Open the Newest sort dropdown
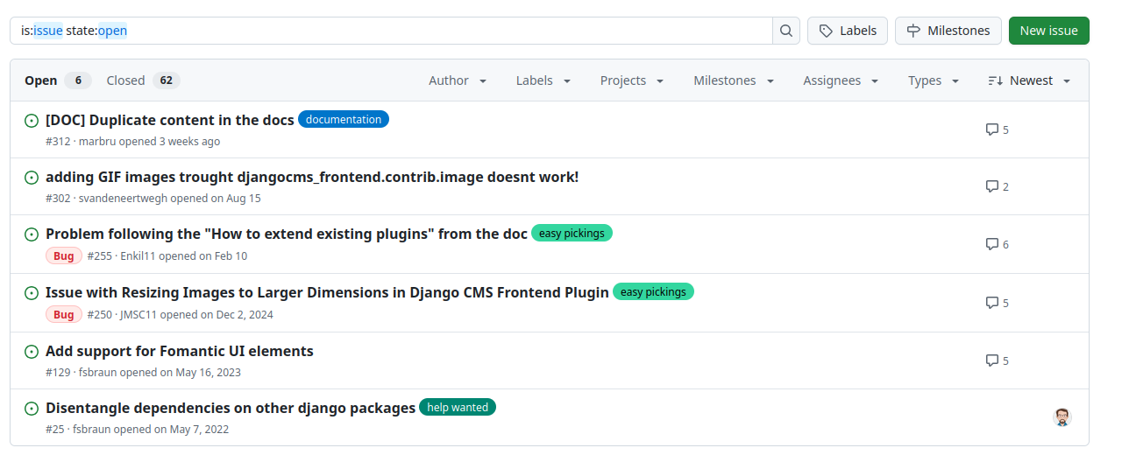Screen dimensions: 1122x455 [1029, 80]
